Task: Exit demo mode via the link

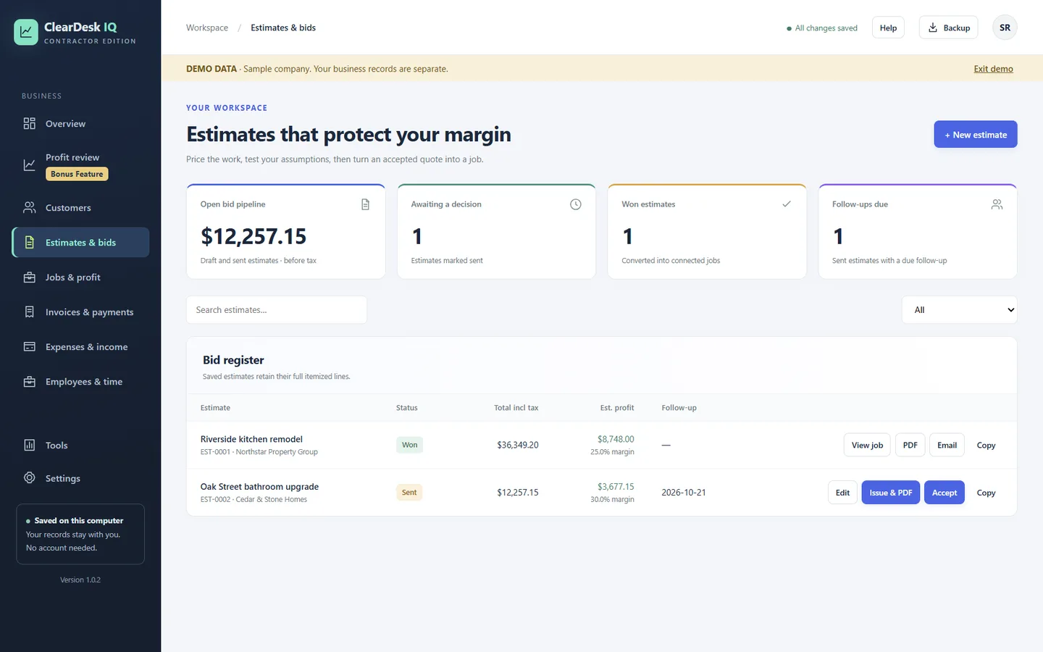Action: tap(993, 69)
